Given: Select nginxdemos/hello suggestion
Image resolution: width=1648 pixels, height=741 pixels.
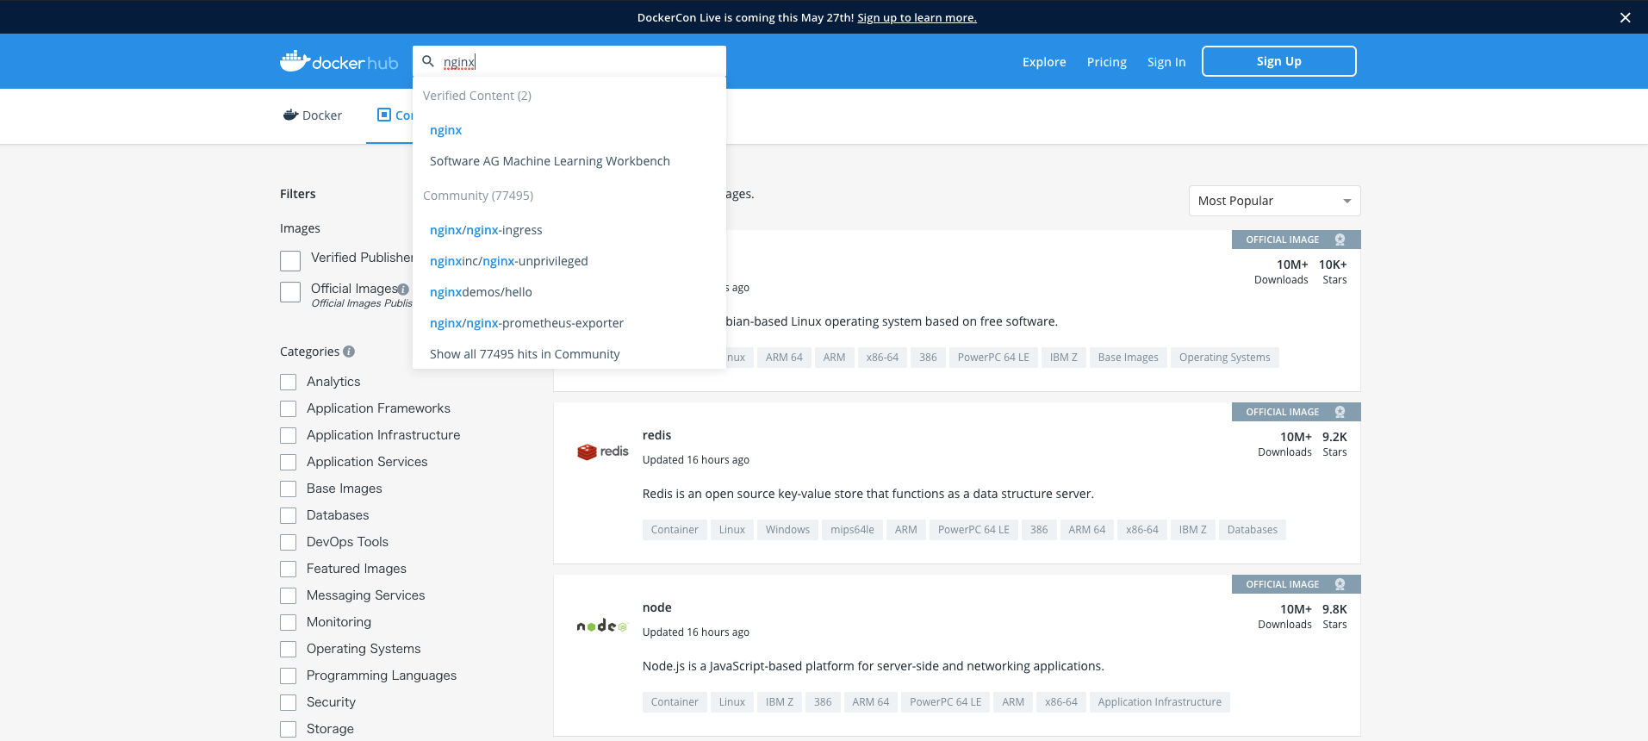Looking at the screenshot, I should click(569, 292).
